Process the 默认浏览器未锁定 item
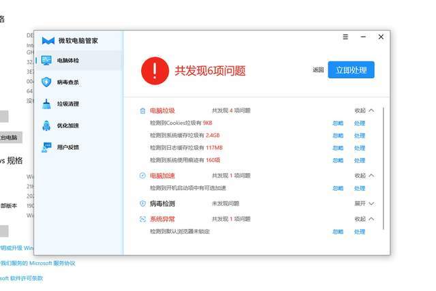436x291 pixels. pos(360,232)
